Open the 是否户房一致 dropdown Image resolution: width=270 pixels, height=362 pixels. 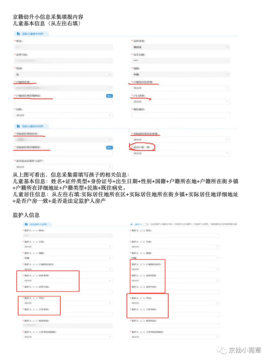[x=181, y=154]
